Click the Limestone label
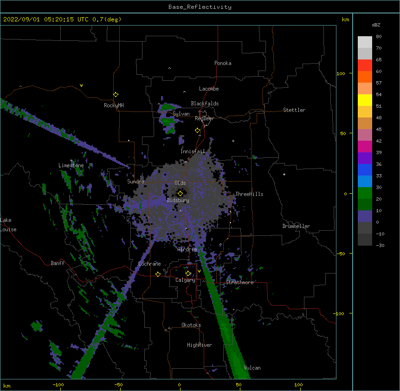 coord(71,165)
